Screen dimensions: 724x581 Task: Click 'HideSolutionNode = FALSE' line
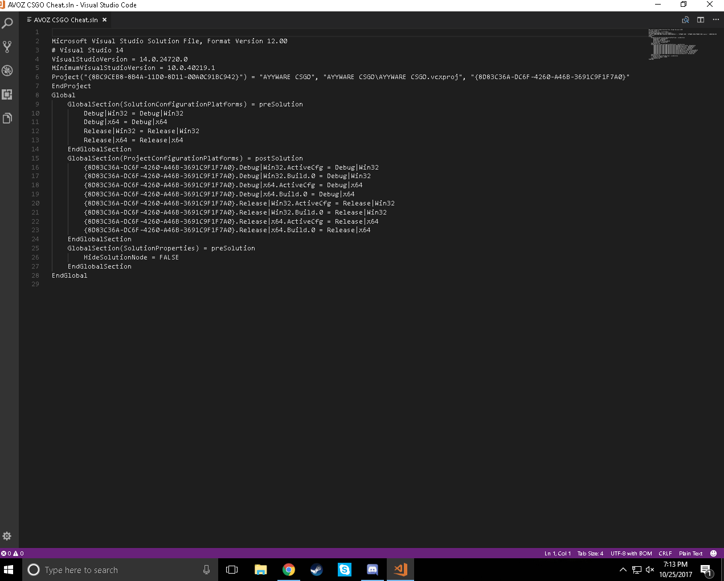pyautogui.click(x=131, y=257)
